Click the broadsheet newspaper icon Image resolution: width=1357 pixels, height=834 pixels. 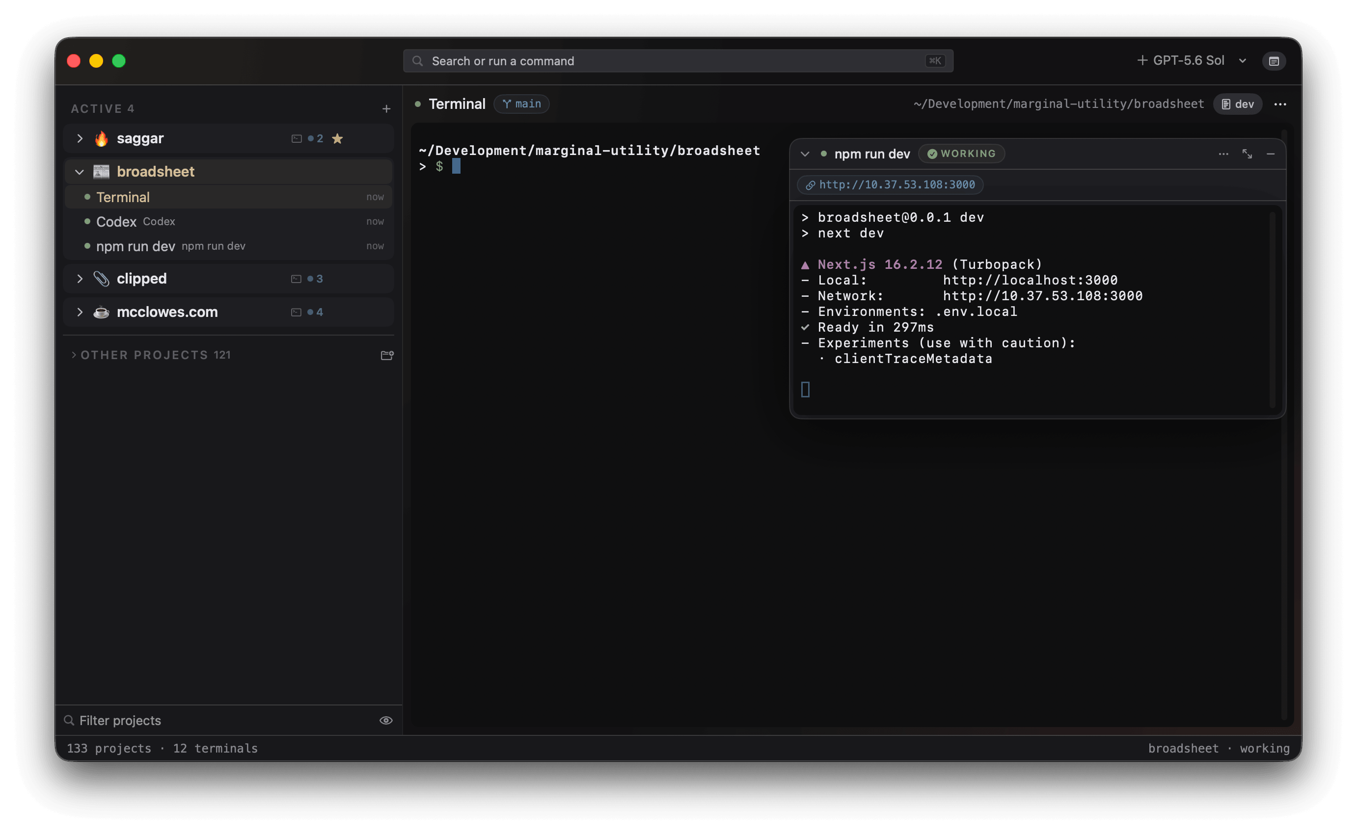101,172
